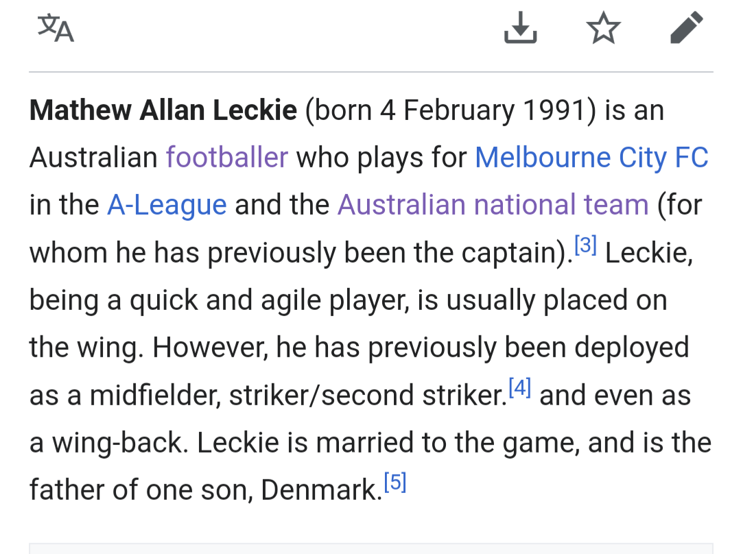Show footnote reference [4]
The image size is (741, 554).
520,387
